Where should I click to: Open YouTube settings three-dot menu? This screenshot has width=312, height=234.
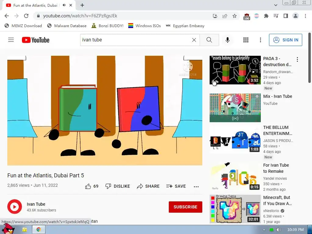(x=260, y=40)
